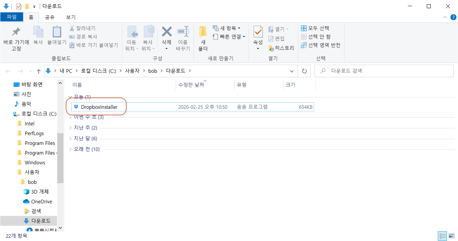
Task: Switch to the 공유 ribbon tab
Action: (50, 17)
